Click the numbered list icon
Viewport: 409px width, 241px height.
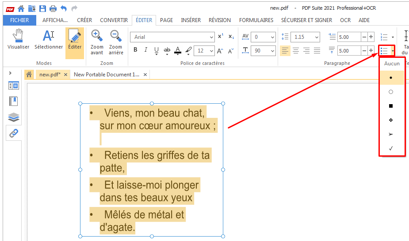[x=384, y=37]
